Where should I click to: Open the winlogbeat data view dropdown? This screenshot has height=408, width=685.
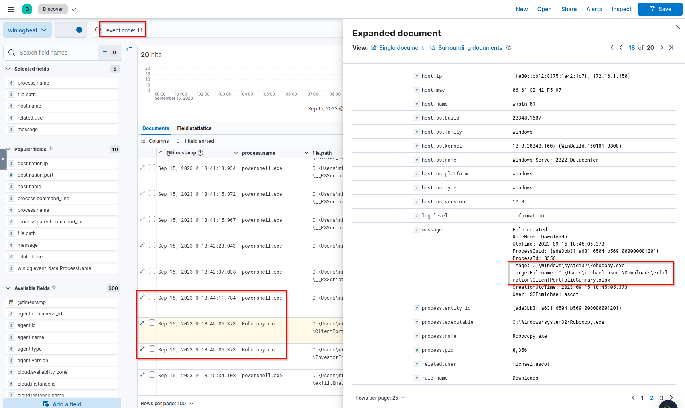pos(27,30)
